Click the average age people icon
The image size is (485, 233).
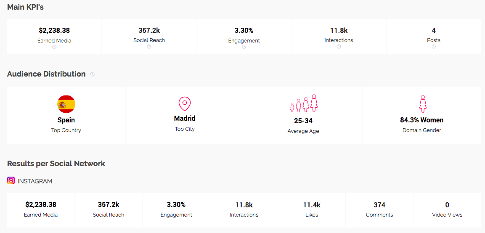(303, 103)
